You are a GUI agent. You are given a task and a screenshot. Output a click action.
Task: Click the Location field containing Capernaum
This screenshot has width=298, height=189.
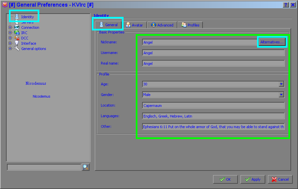point(213,106)
